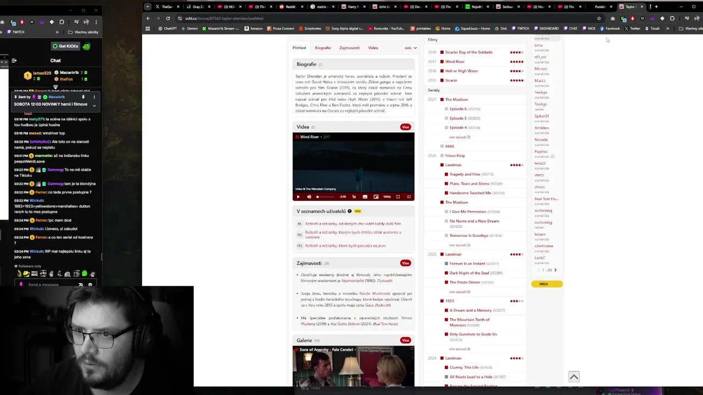Screen dimensions: 703x395
Task: Open Sicario: Day of the Soldado
Action: (x=469, y=52)
